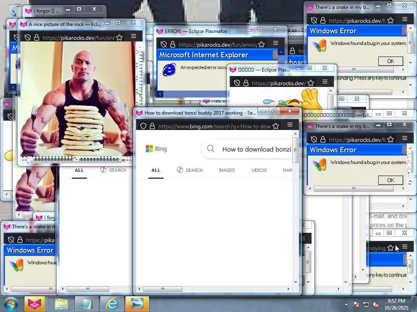Viewport: 417px width, 312px height.
Task: Open File Explorer folder on the taskbar
Action: point(61,304)
